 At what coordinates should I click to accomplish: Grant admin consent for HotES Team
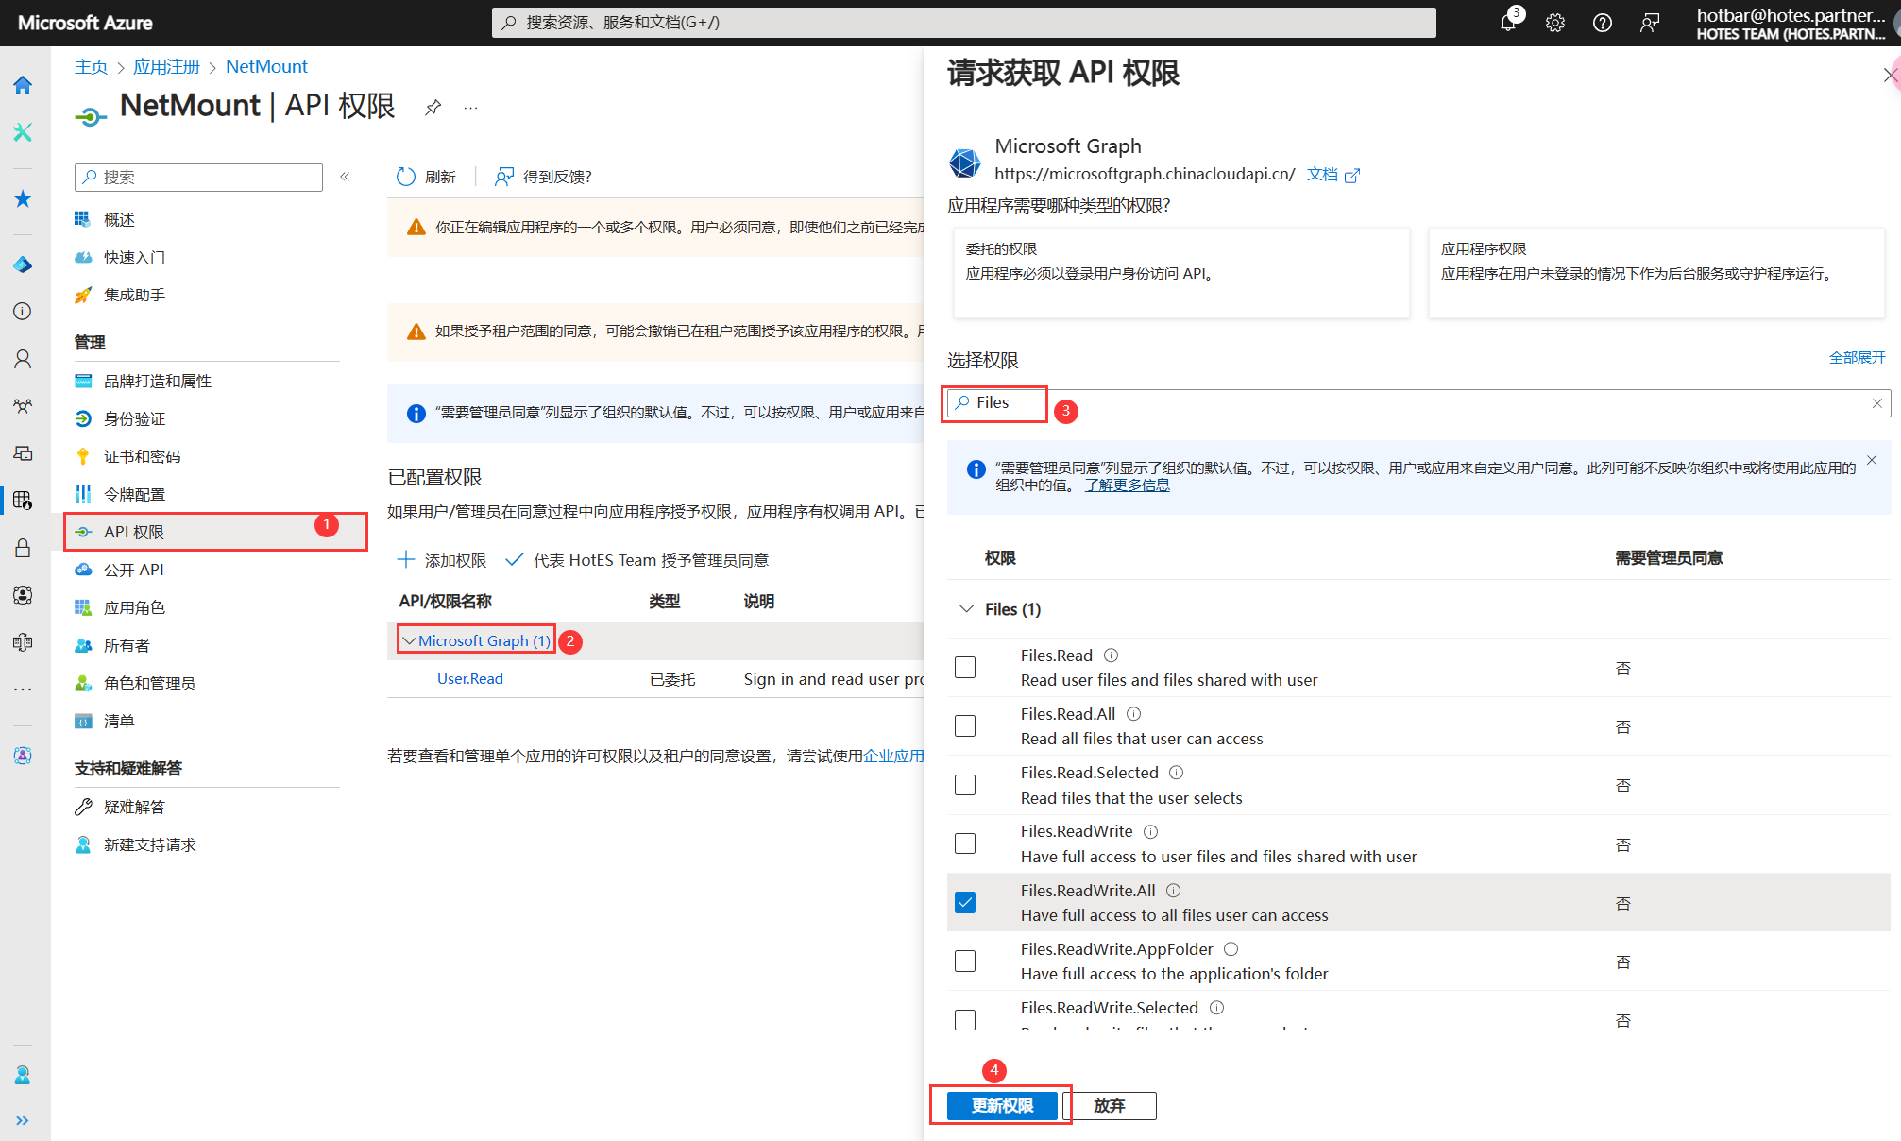point(637,560)
